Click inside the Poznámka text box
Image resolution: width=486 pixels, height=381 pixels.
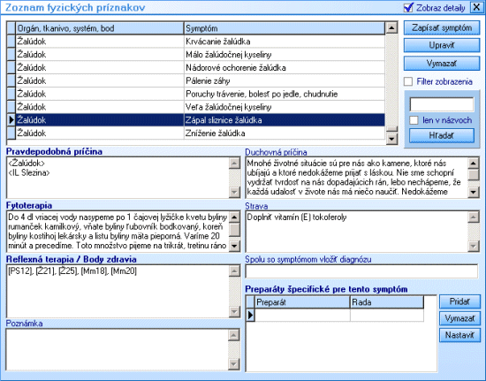tap(118, 350)
